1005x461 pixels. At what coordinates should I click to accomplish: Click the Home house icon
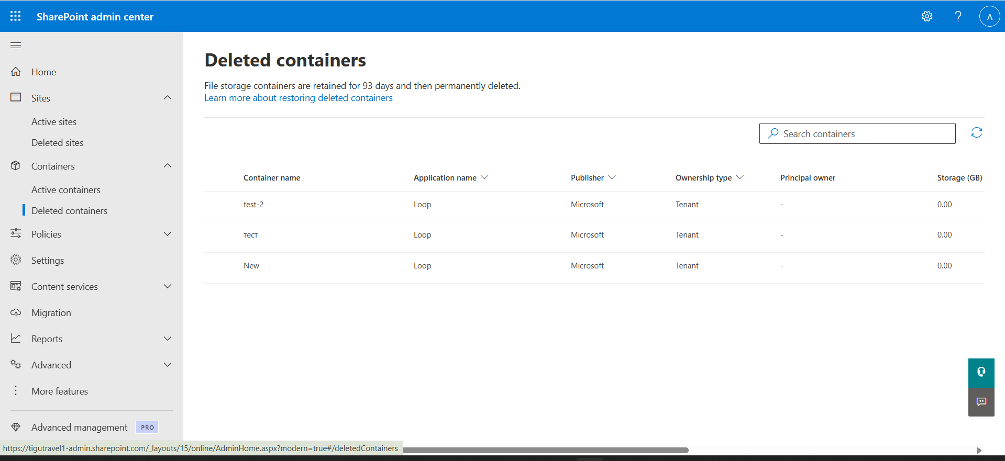(x=16, y=72)
